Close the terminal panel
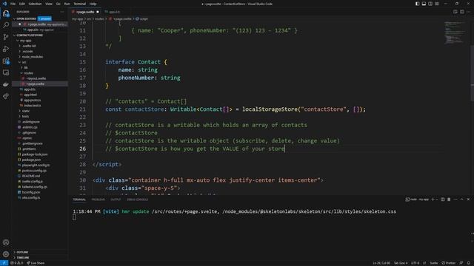Viewport: 474px width, 266px height. tap(468, 199)
